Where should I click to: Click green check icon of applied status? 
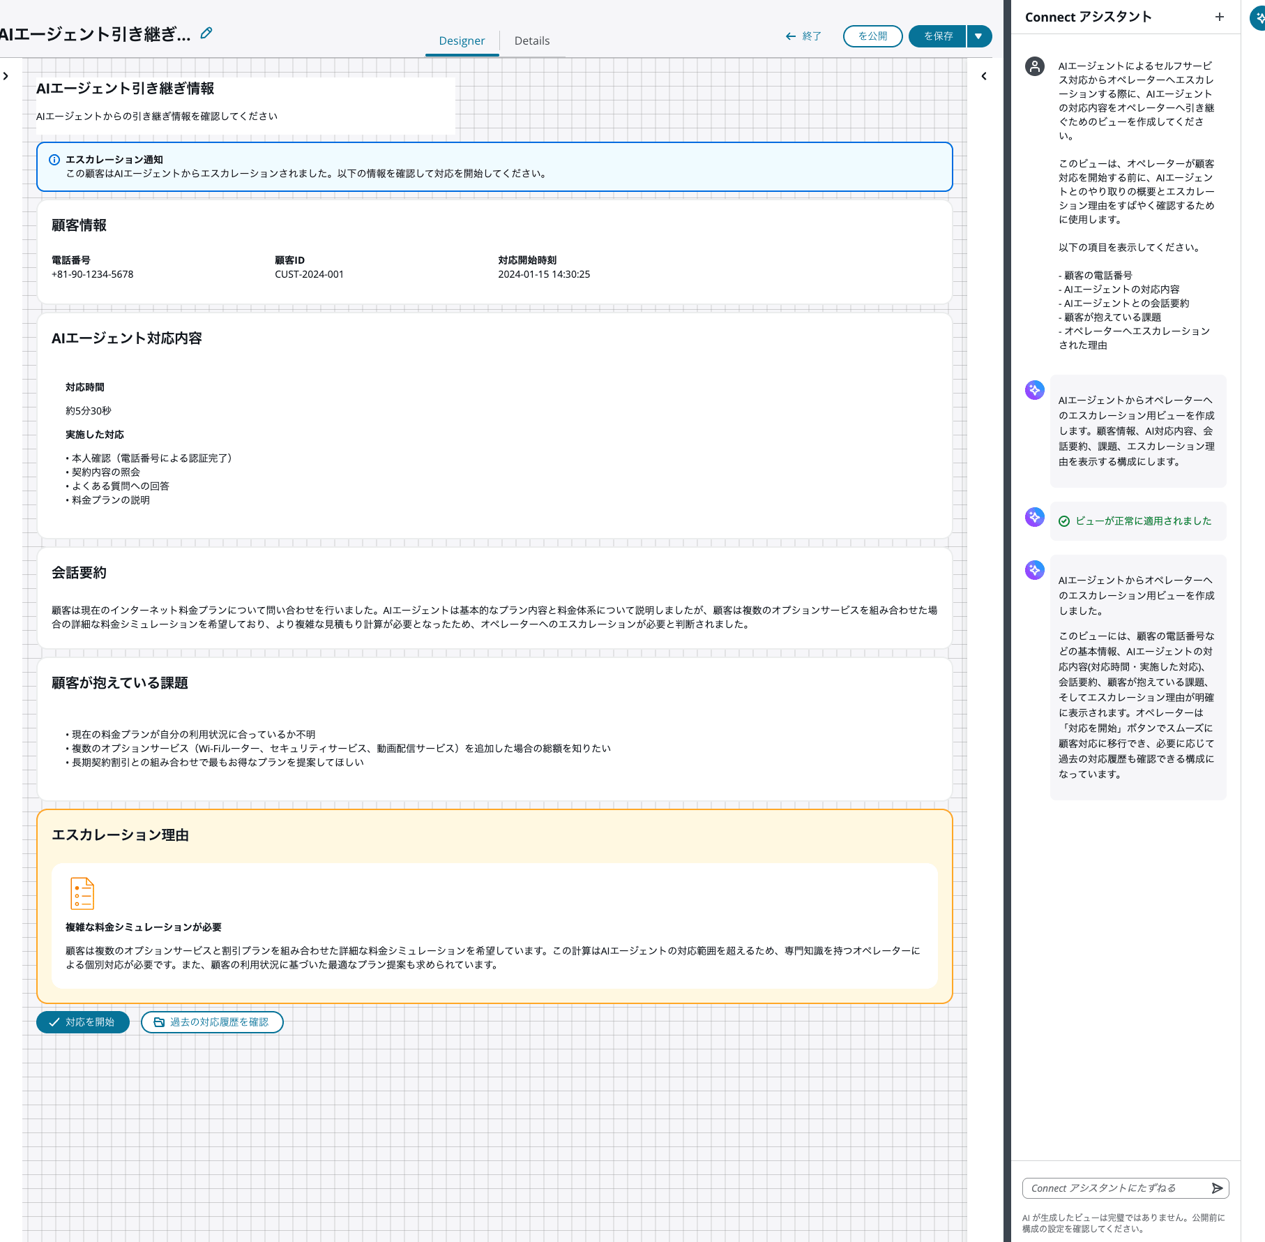[1064, 521]
